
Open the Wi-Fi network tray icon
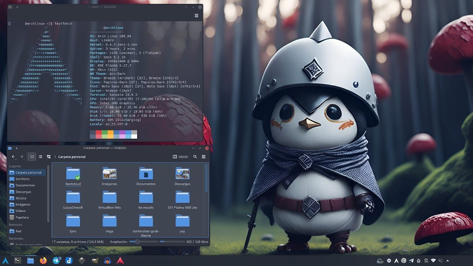[x=433, y=260]
